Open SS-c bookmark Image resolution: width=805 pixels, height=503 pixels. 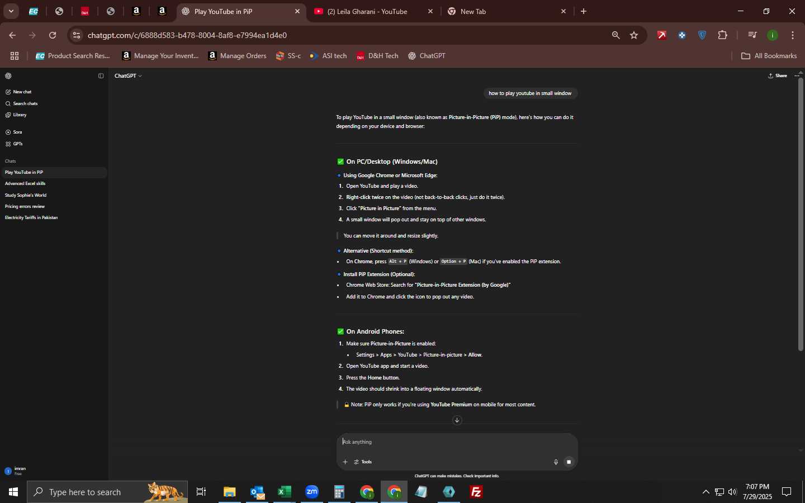tap(288, 56)
